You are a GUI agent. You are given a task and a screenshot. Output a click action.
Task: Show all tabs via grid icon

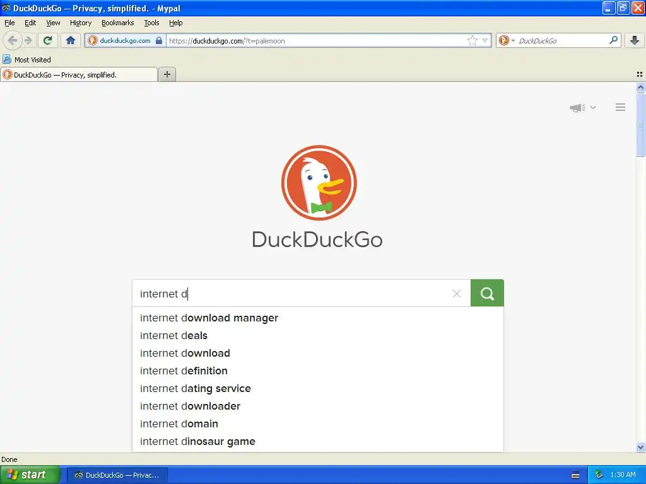pos(640,74)
